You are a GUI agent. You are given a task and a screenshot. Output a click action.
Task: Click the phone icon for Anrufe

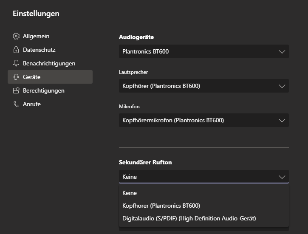(16, 104)
